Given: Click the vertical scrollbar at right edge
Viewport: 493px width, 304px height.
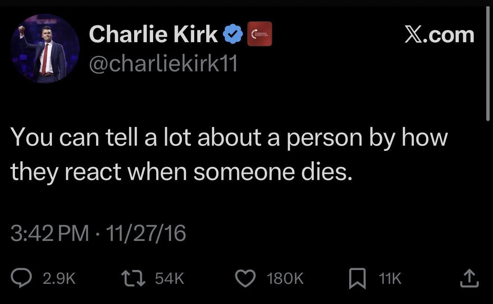Looking at the screenshot, I should [x=488, y=63].
